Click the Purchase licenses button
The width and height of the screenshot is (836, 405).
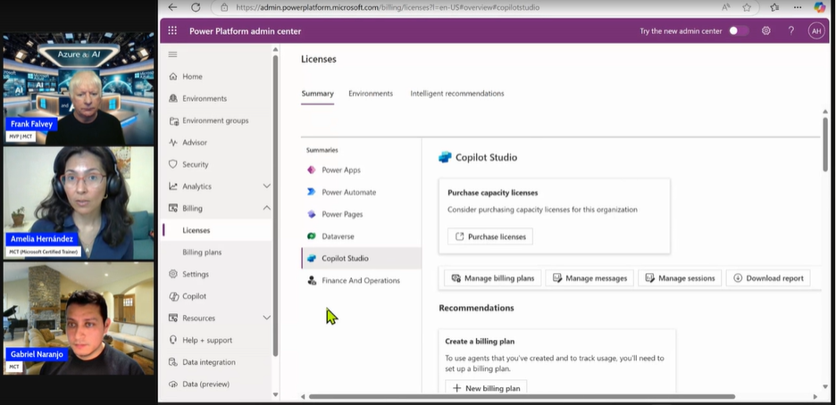coord(489,236)
